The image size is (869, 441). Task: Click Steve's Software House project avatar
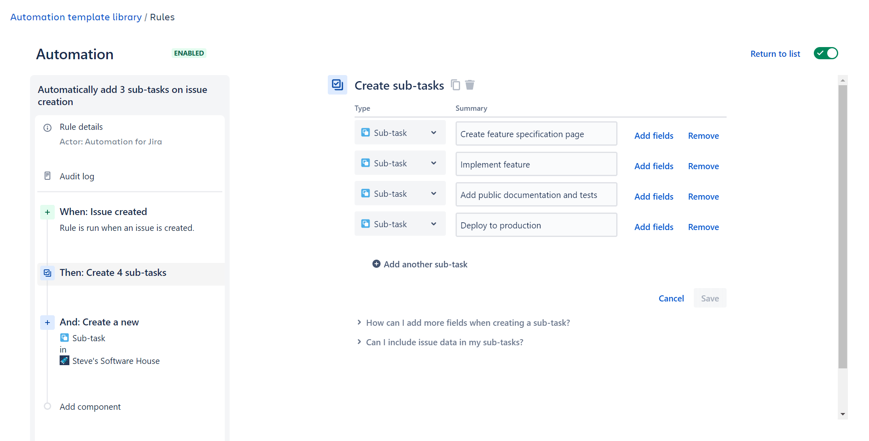pos(64,360)
